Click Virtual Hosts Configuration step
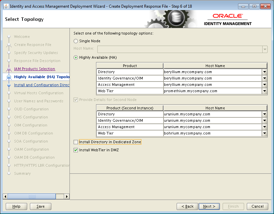This screenshot has width=274, height=214. (x=39, y=93)
